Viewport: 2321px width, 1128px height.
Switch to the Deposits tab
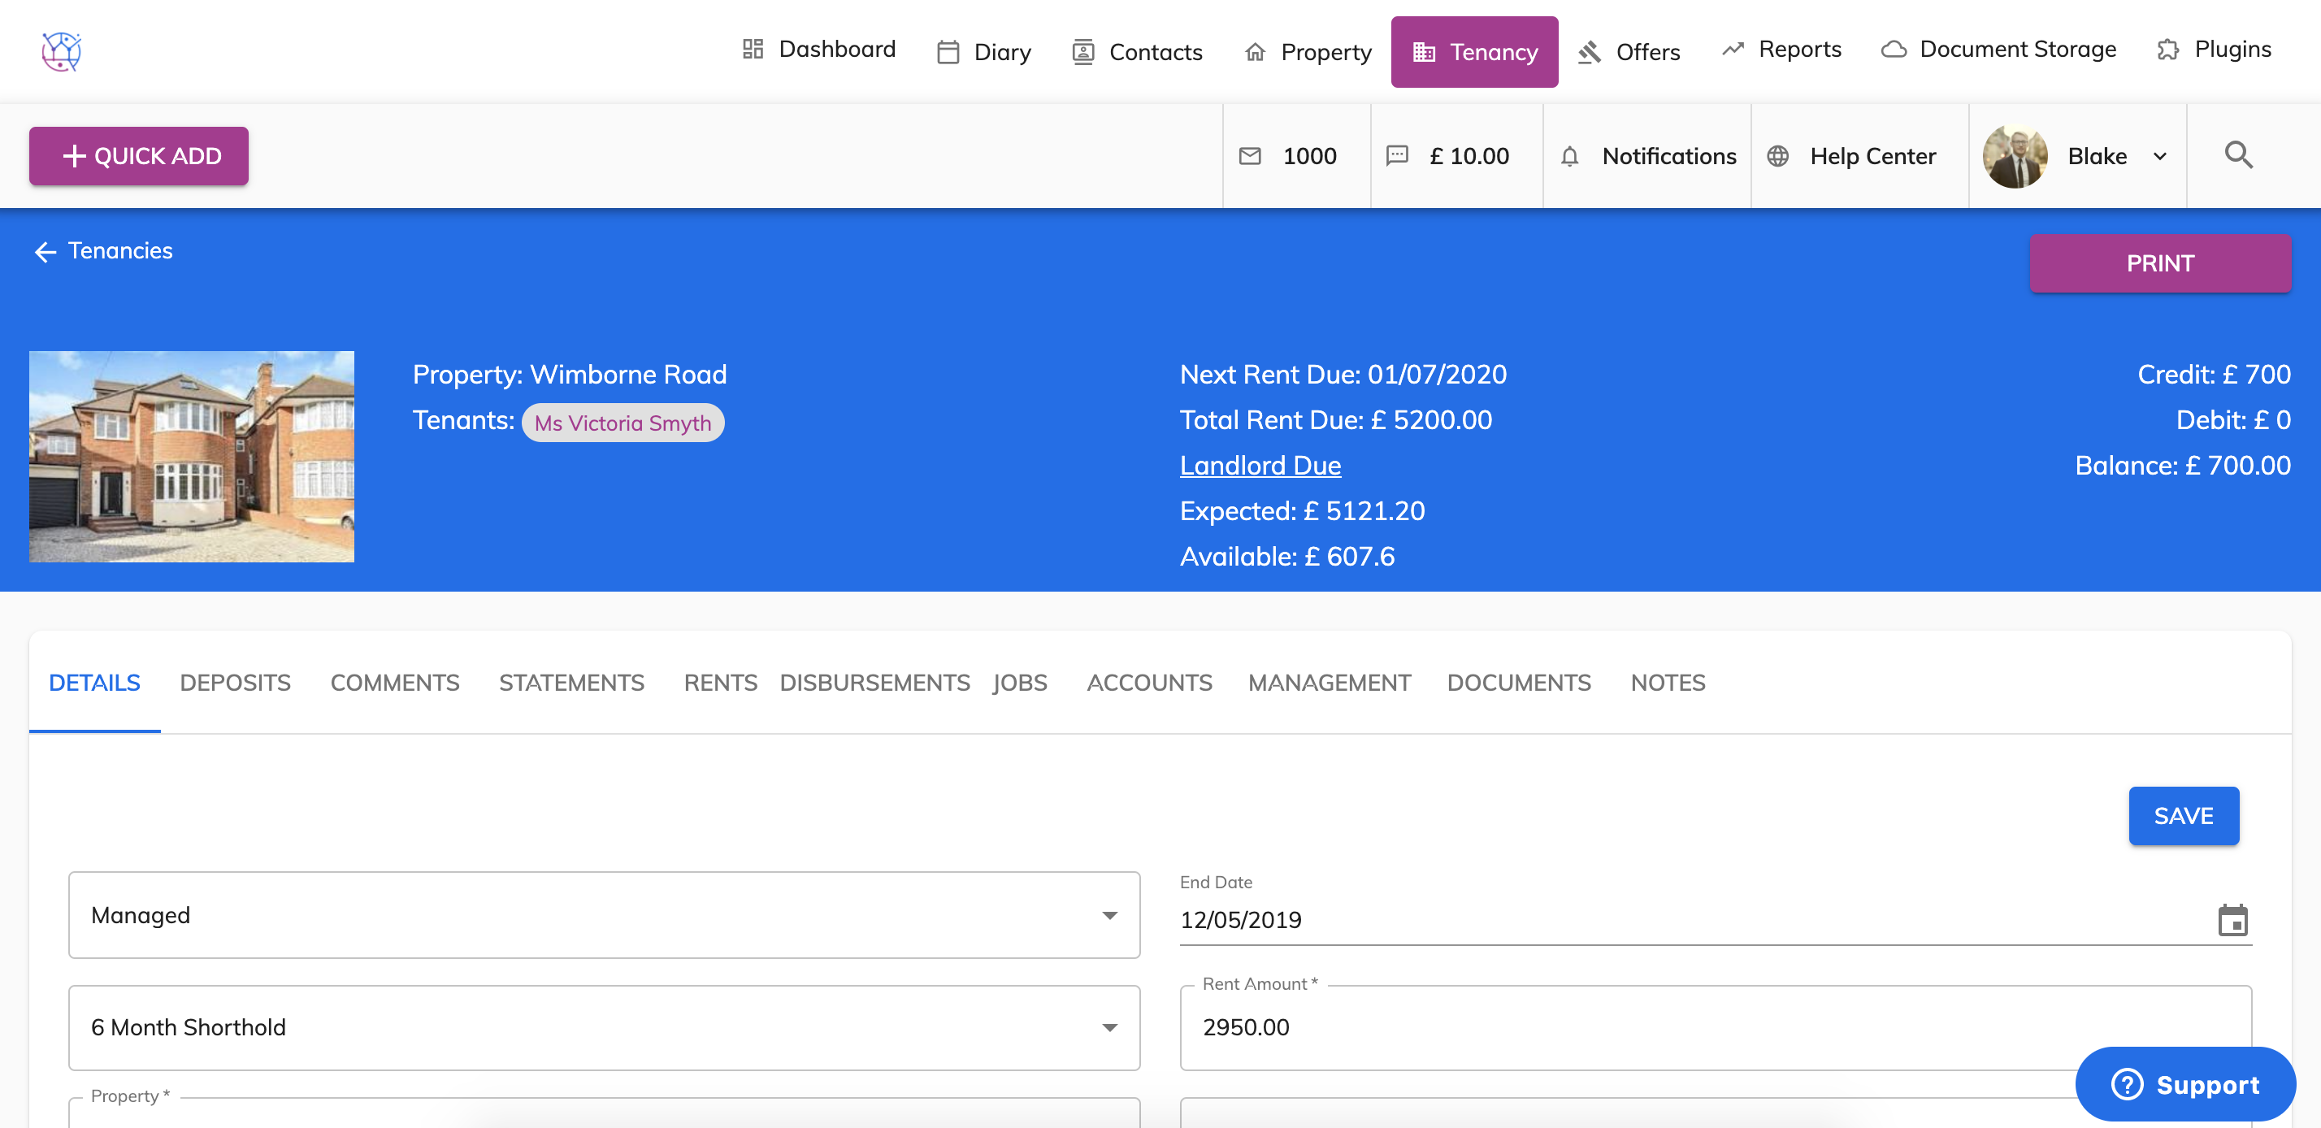(x=235, y=682)
